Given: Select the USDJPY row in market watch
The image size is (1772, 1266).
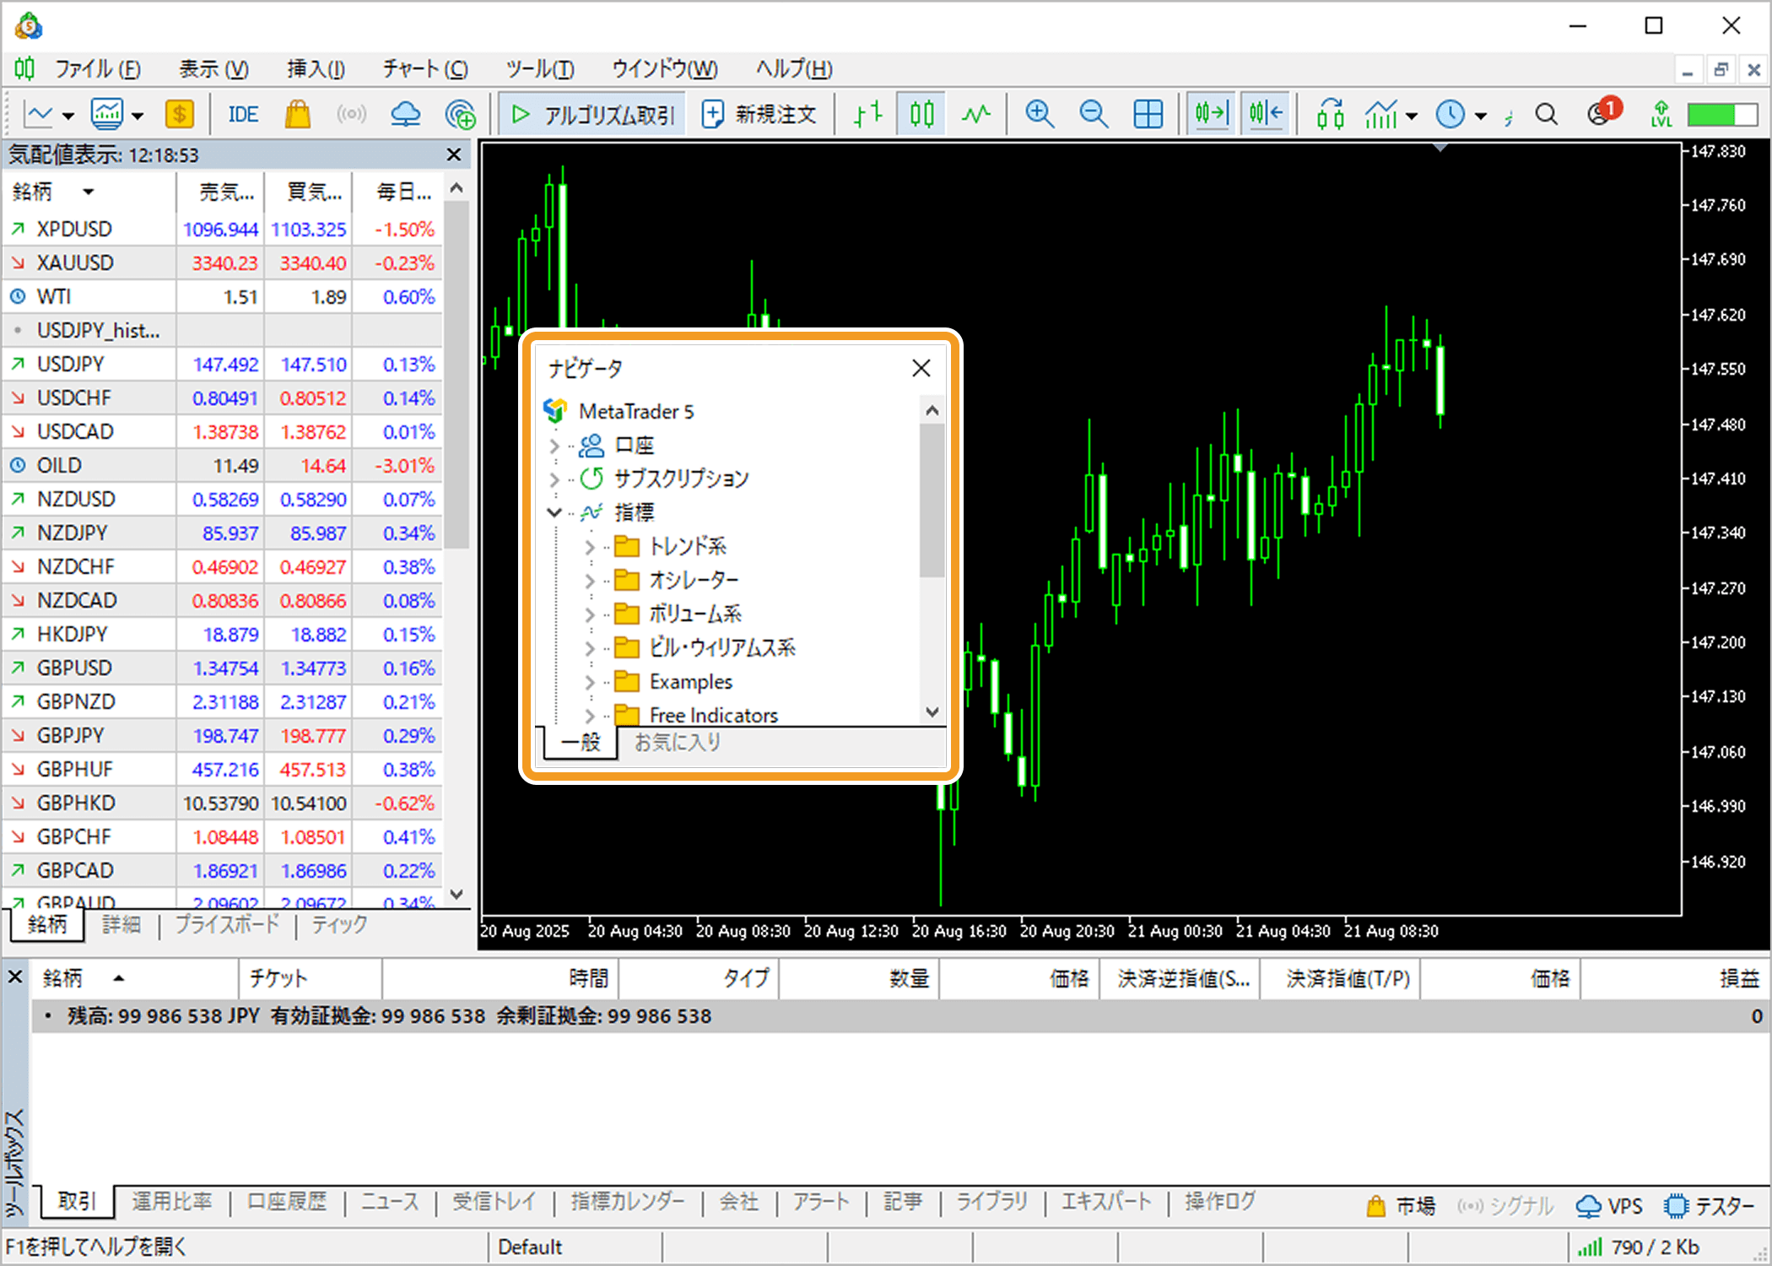Looking at the screenshot, I should click(x=71, y=364).
